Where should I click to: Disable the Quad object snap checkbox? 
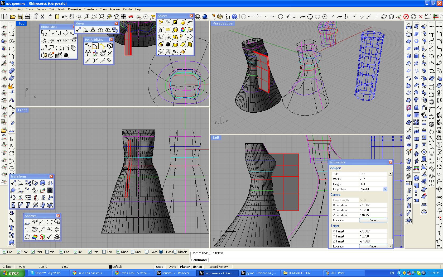118,252
